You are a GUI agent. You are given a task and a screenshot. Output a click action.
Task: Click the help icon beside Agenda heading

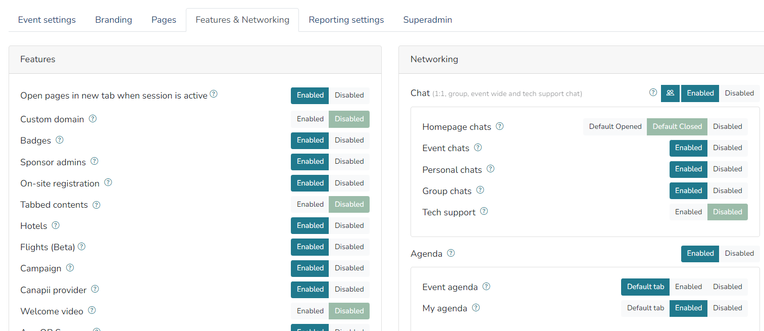(451, 253)
